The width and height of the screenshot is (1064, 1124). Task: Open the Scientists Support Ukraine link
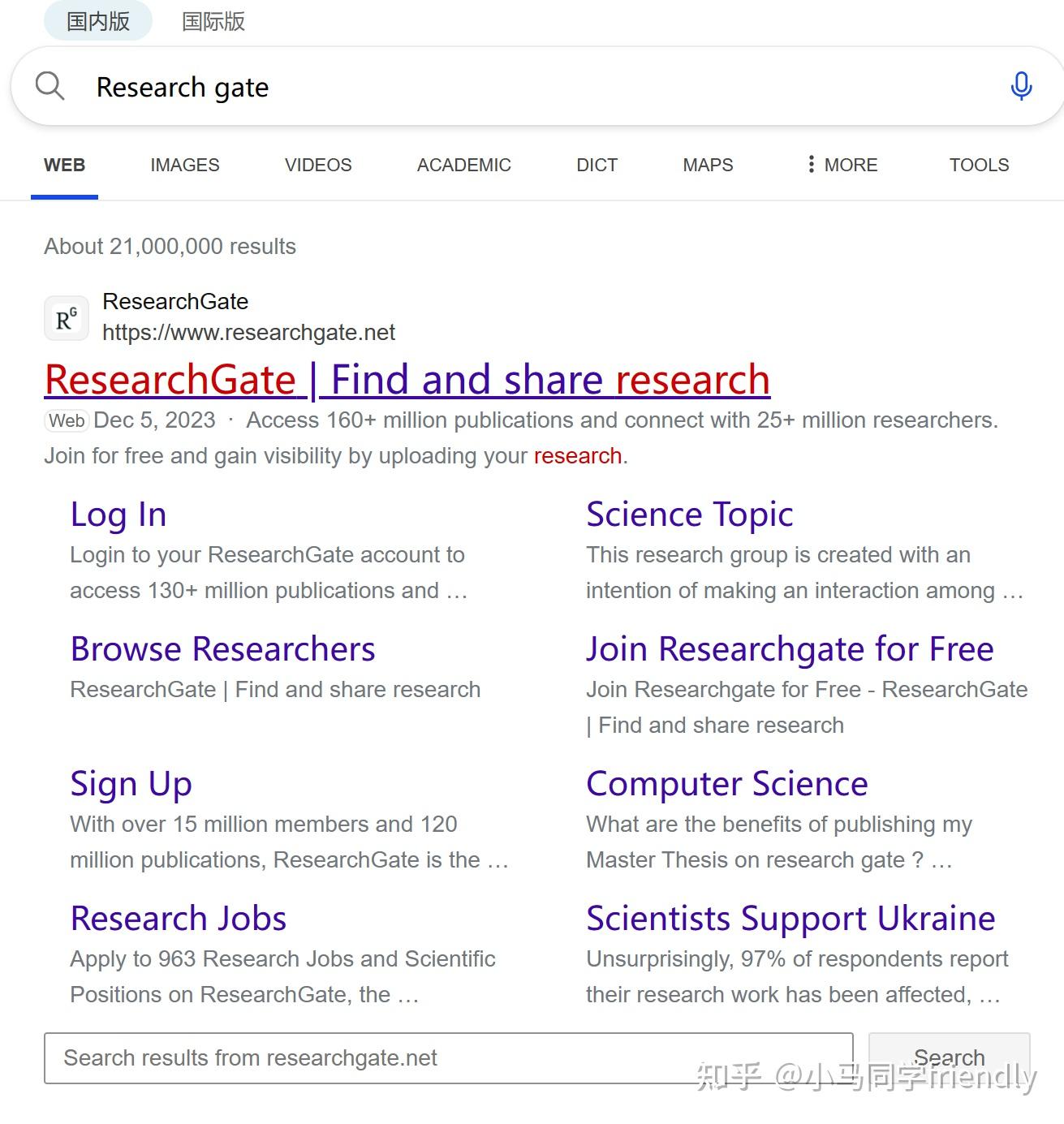790,918
